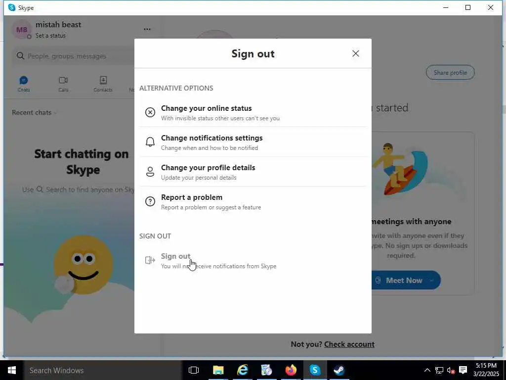Expand the Recent chats dropdown
The width and height of the screenshot is (506, 380).
[x=34, y=112]
